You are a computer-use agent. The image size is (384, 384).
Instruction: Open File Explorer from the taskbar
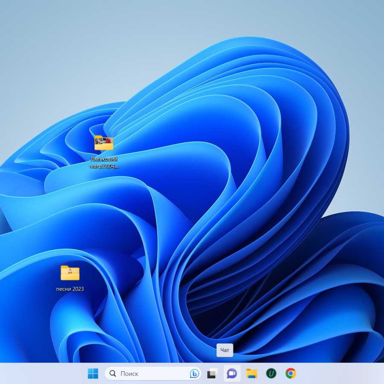coord(252,373)
